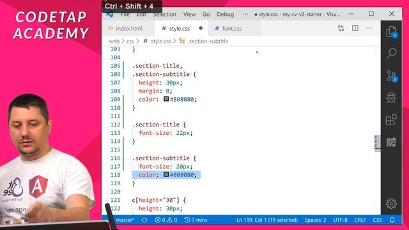This screenshot has width=409, height=230.
Task: Click line number 105 in the gutter
Action: [x=115, y=66]
